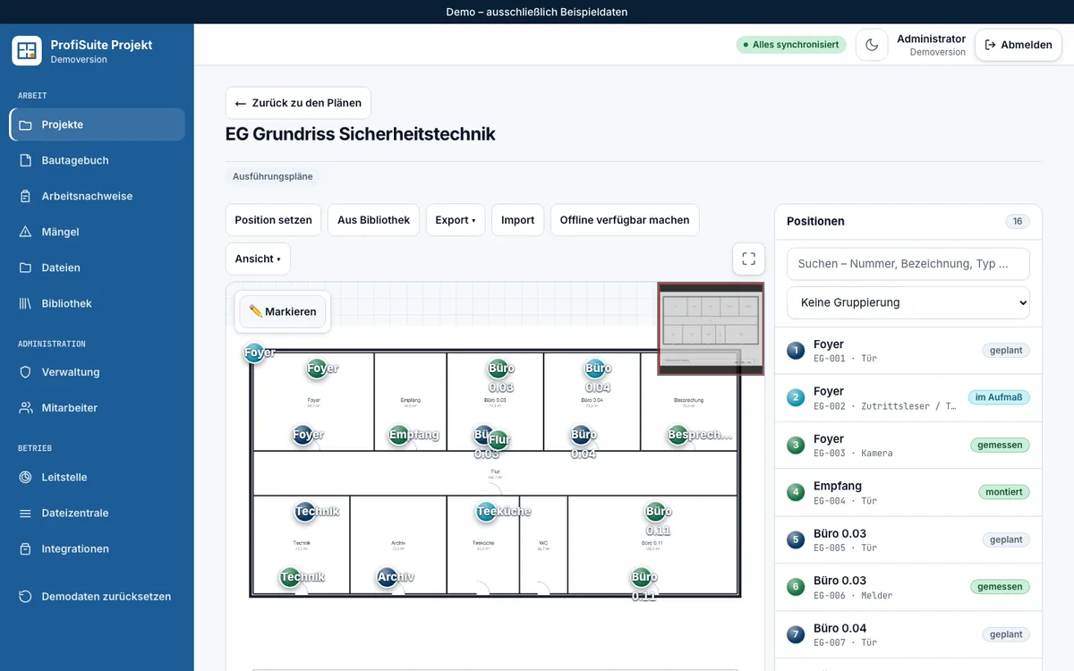Click number 3 marker icon in list
Viewport: 1074px width, 671px height.
[x=796, y=446]
